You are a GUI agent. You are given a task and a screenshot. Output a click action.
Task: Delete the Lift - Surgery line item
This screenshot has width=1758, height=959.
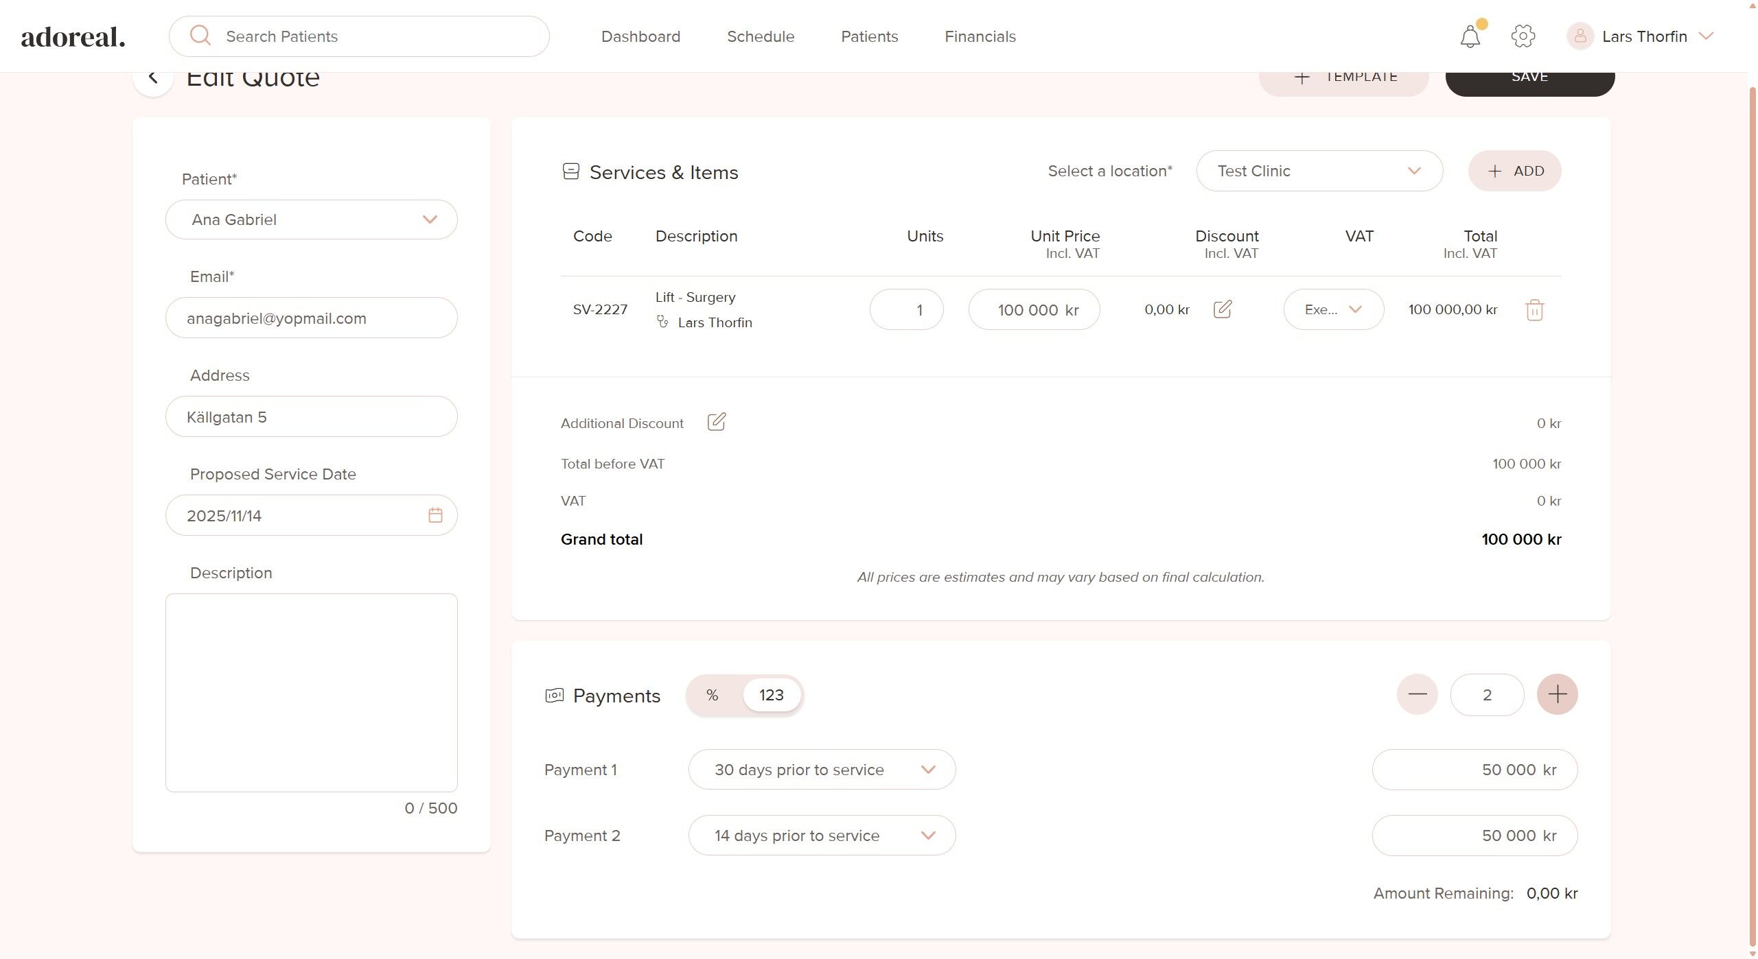click(1534, 310)
